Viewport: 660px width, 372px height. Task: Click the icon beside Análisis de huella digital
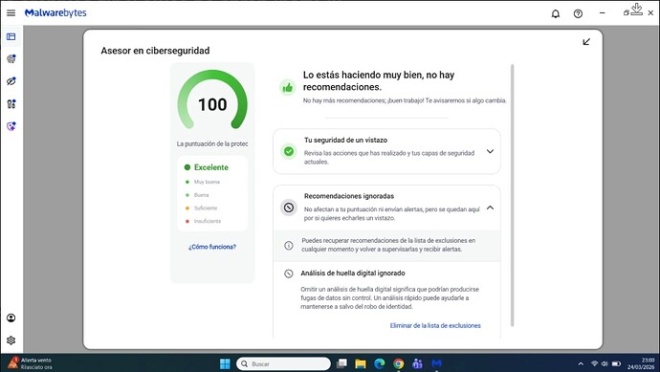click(x=289, y=274)
